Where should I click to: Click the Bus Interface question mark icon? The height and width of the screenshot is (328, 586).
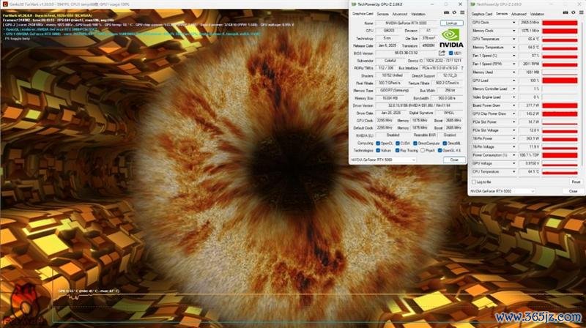tap(462, 68)
